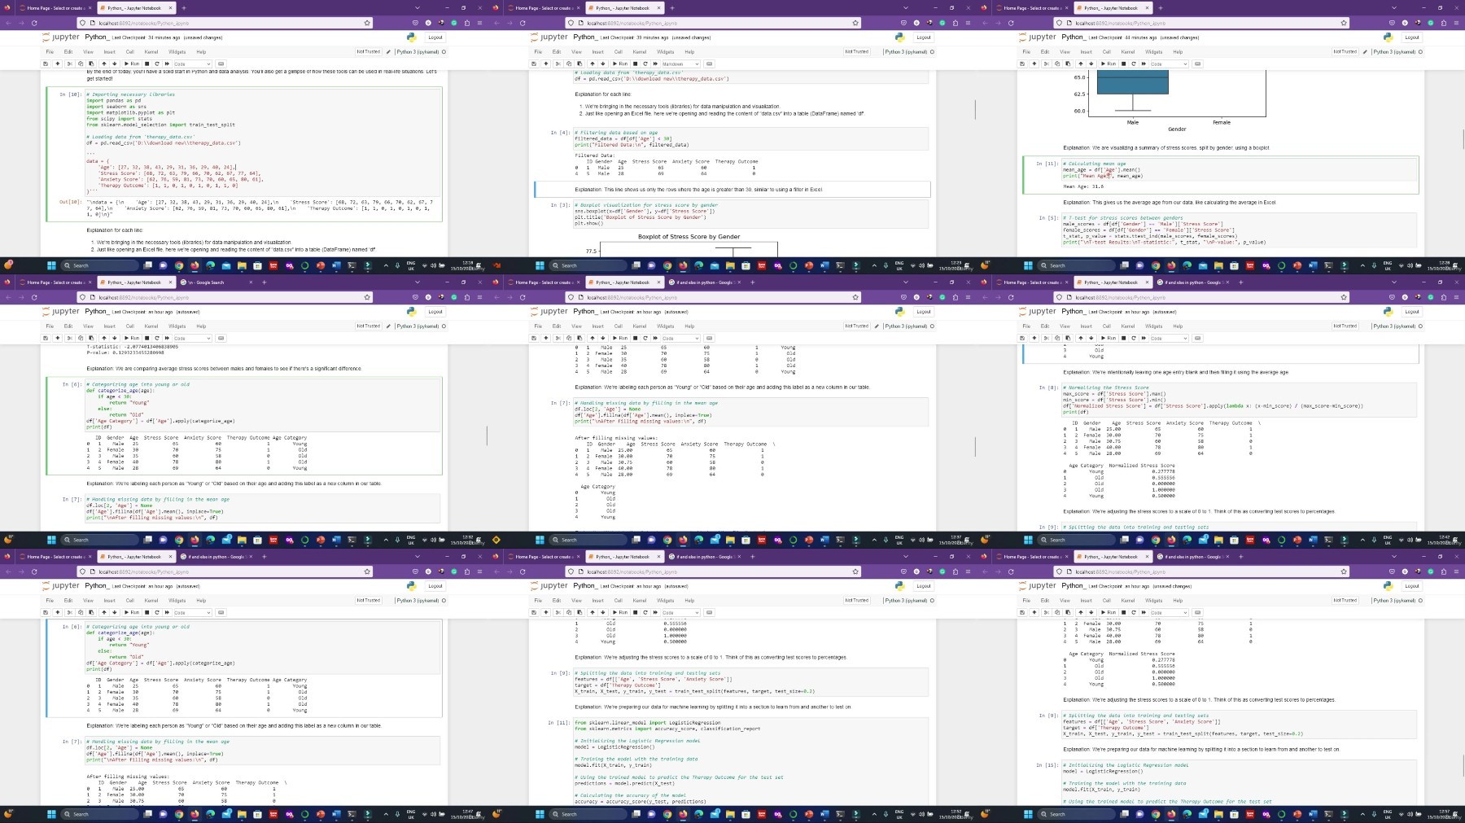Switch to '\n - Google Search' tab, 12:32 window
Image resolution: width=1465 pixels, height=823 pixels.
(x=216, y=282)
